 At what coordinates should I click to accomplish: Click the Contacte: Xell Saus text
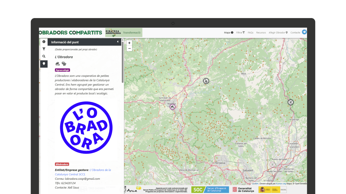pos(68,188)
